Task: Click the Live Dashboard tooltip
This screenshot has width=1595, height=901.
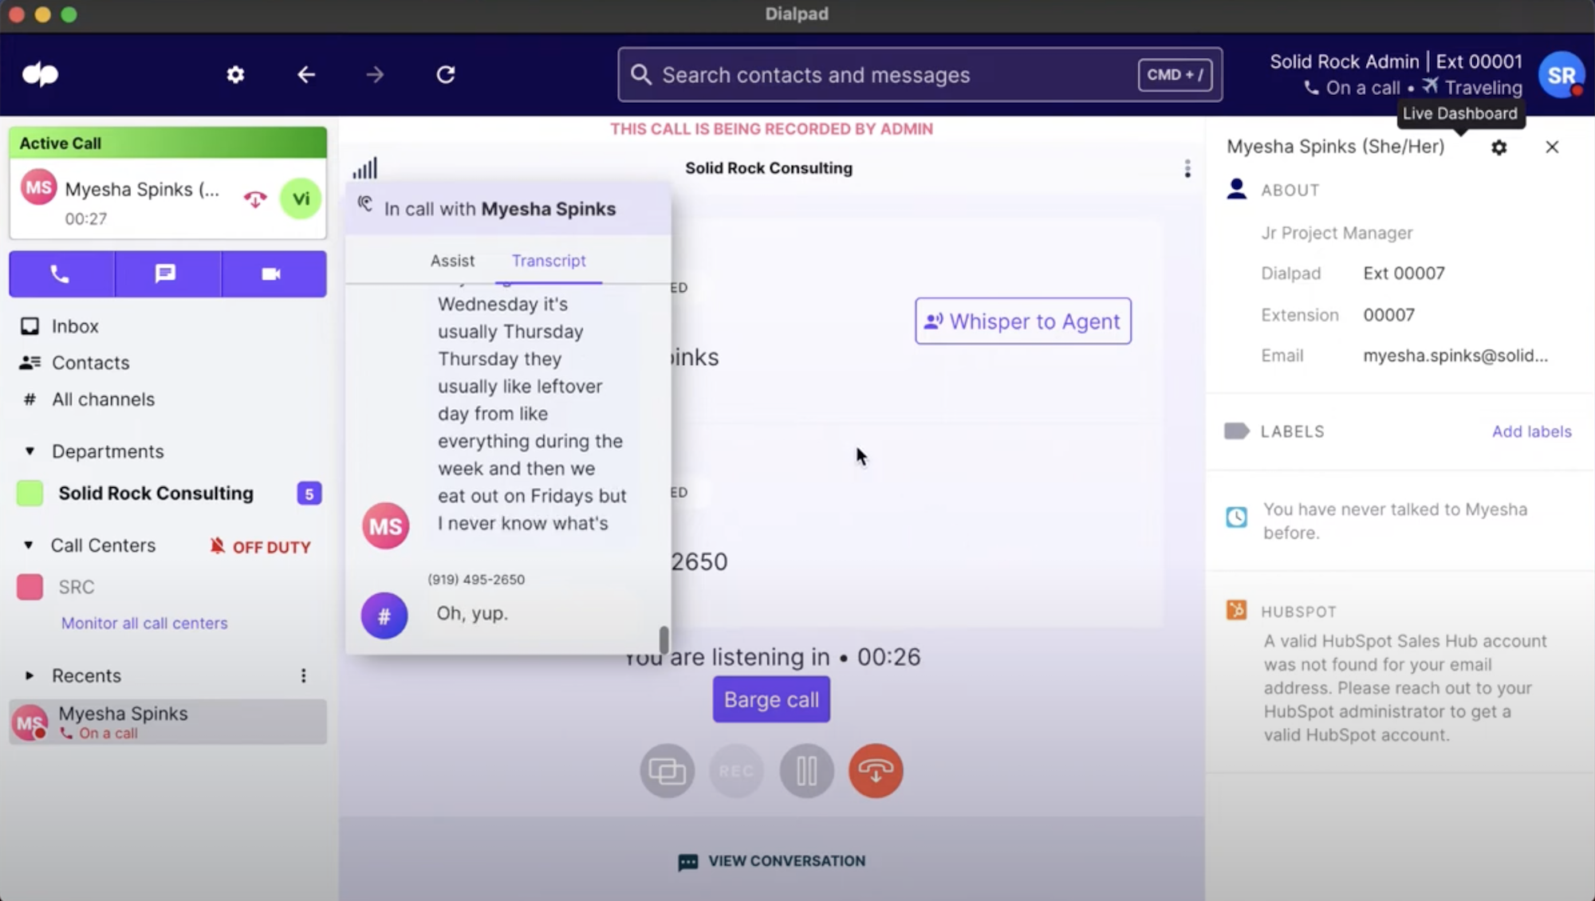Action: point(1460,113)
